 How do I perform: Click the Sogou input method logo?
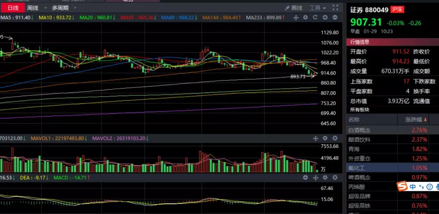402,186
